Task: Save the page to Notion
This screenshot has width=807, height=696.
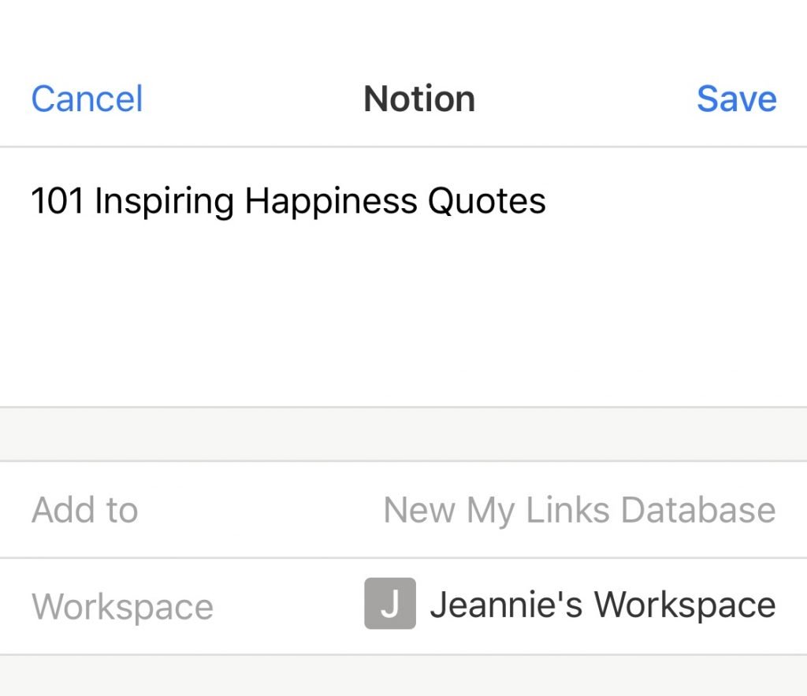Action: click(736, 99)
